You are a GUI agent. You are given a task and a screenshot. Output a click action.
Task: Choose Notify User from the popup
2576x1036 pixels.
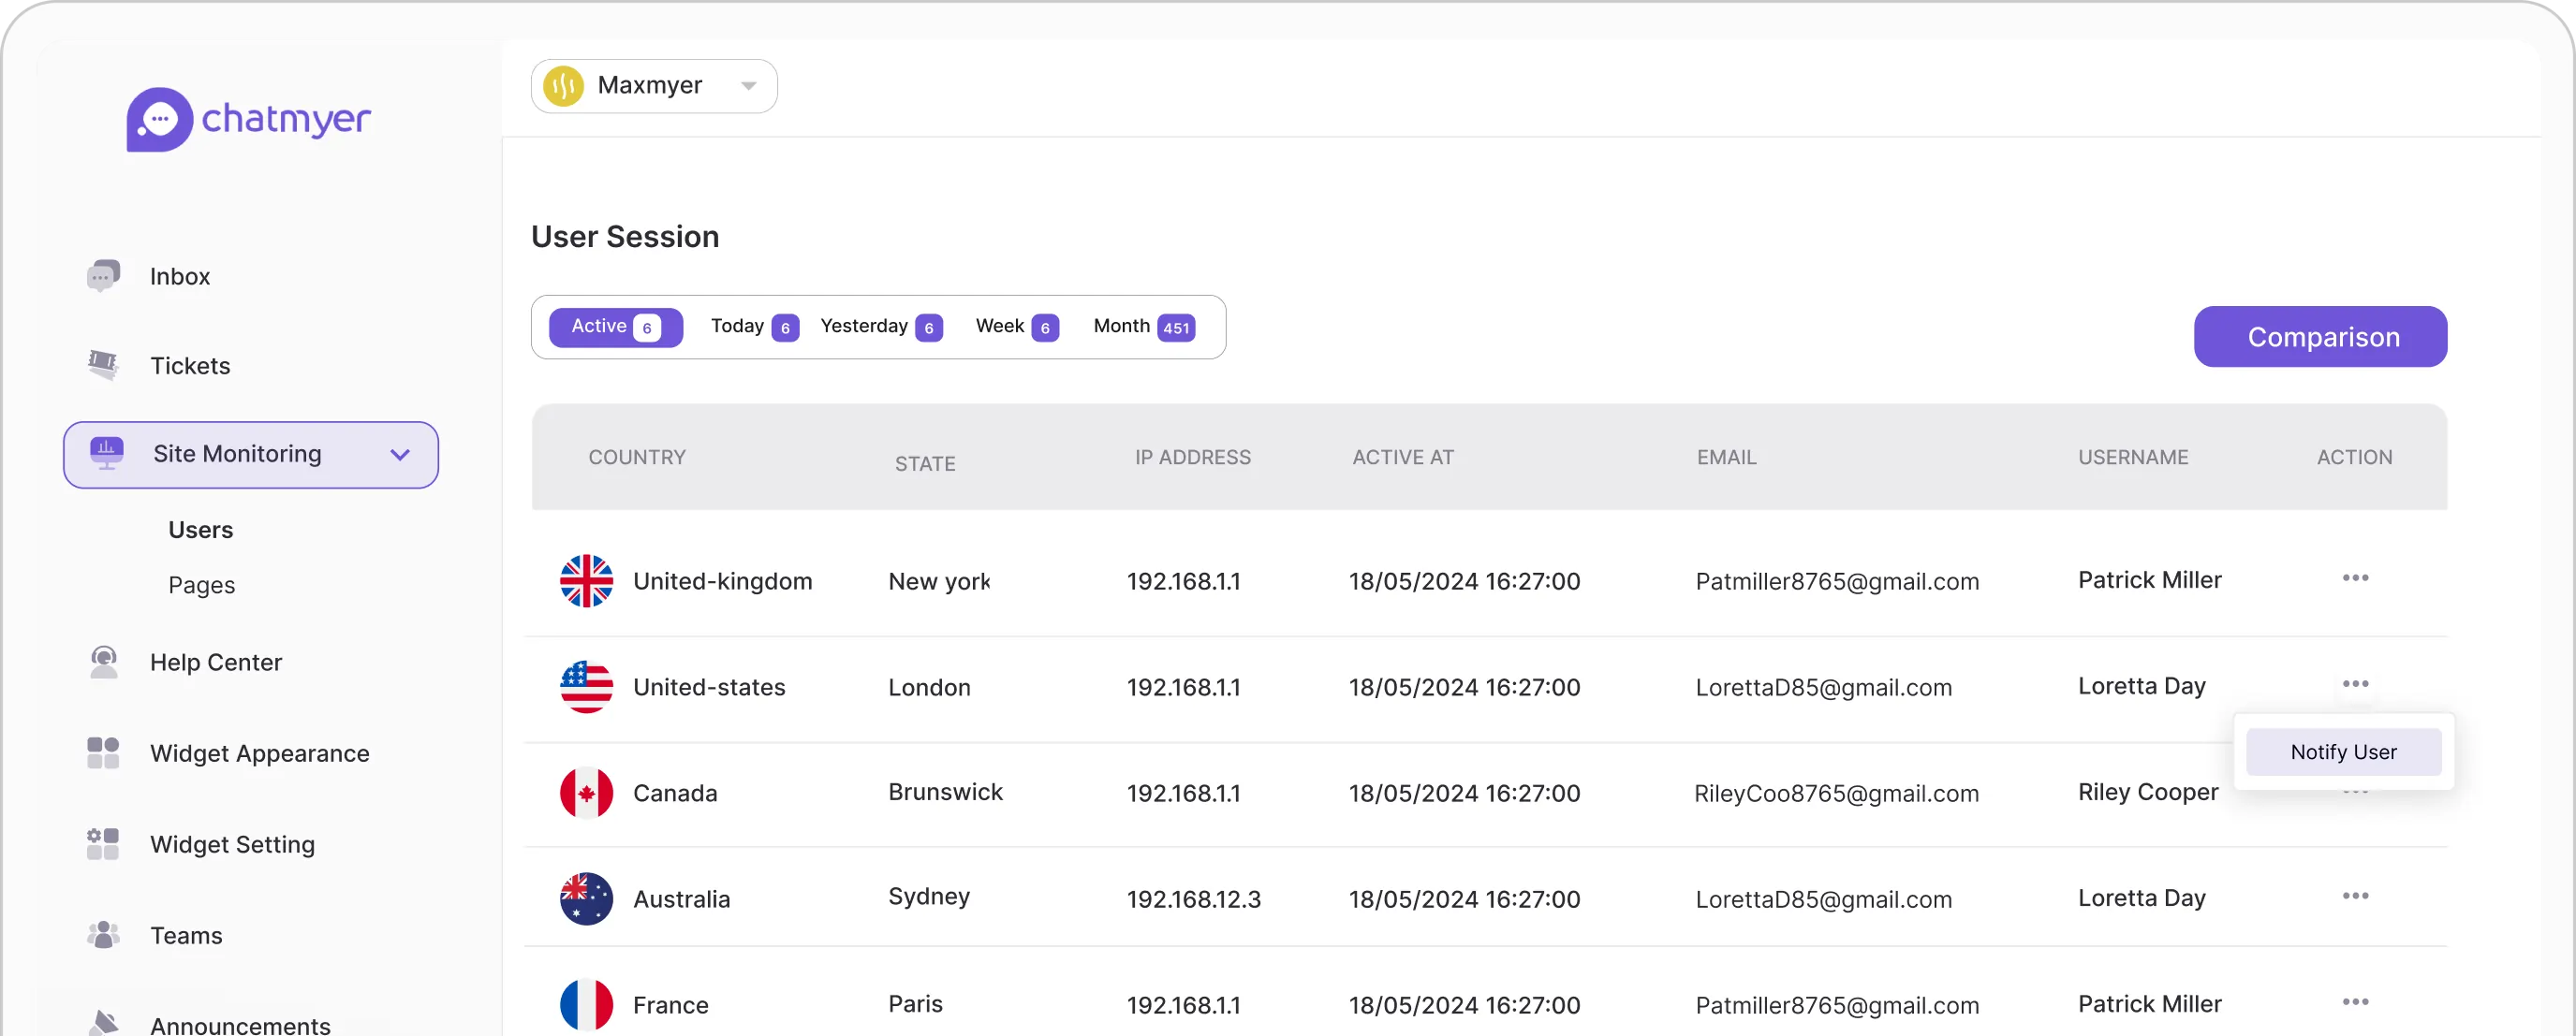(x=2342, y=752)
